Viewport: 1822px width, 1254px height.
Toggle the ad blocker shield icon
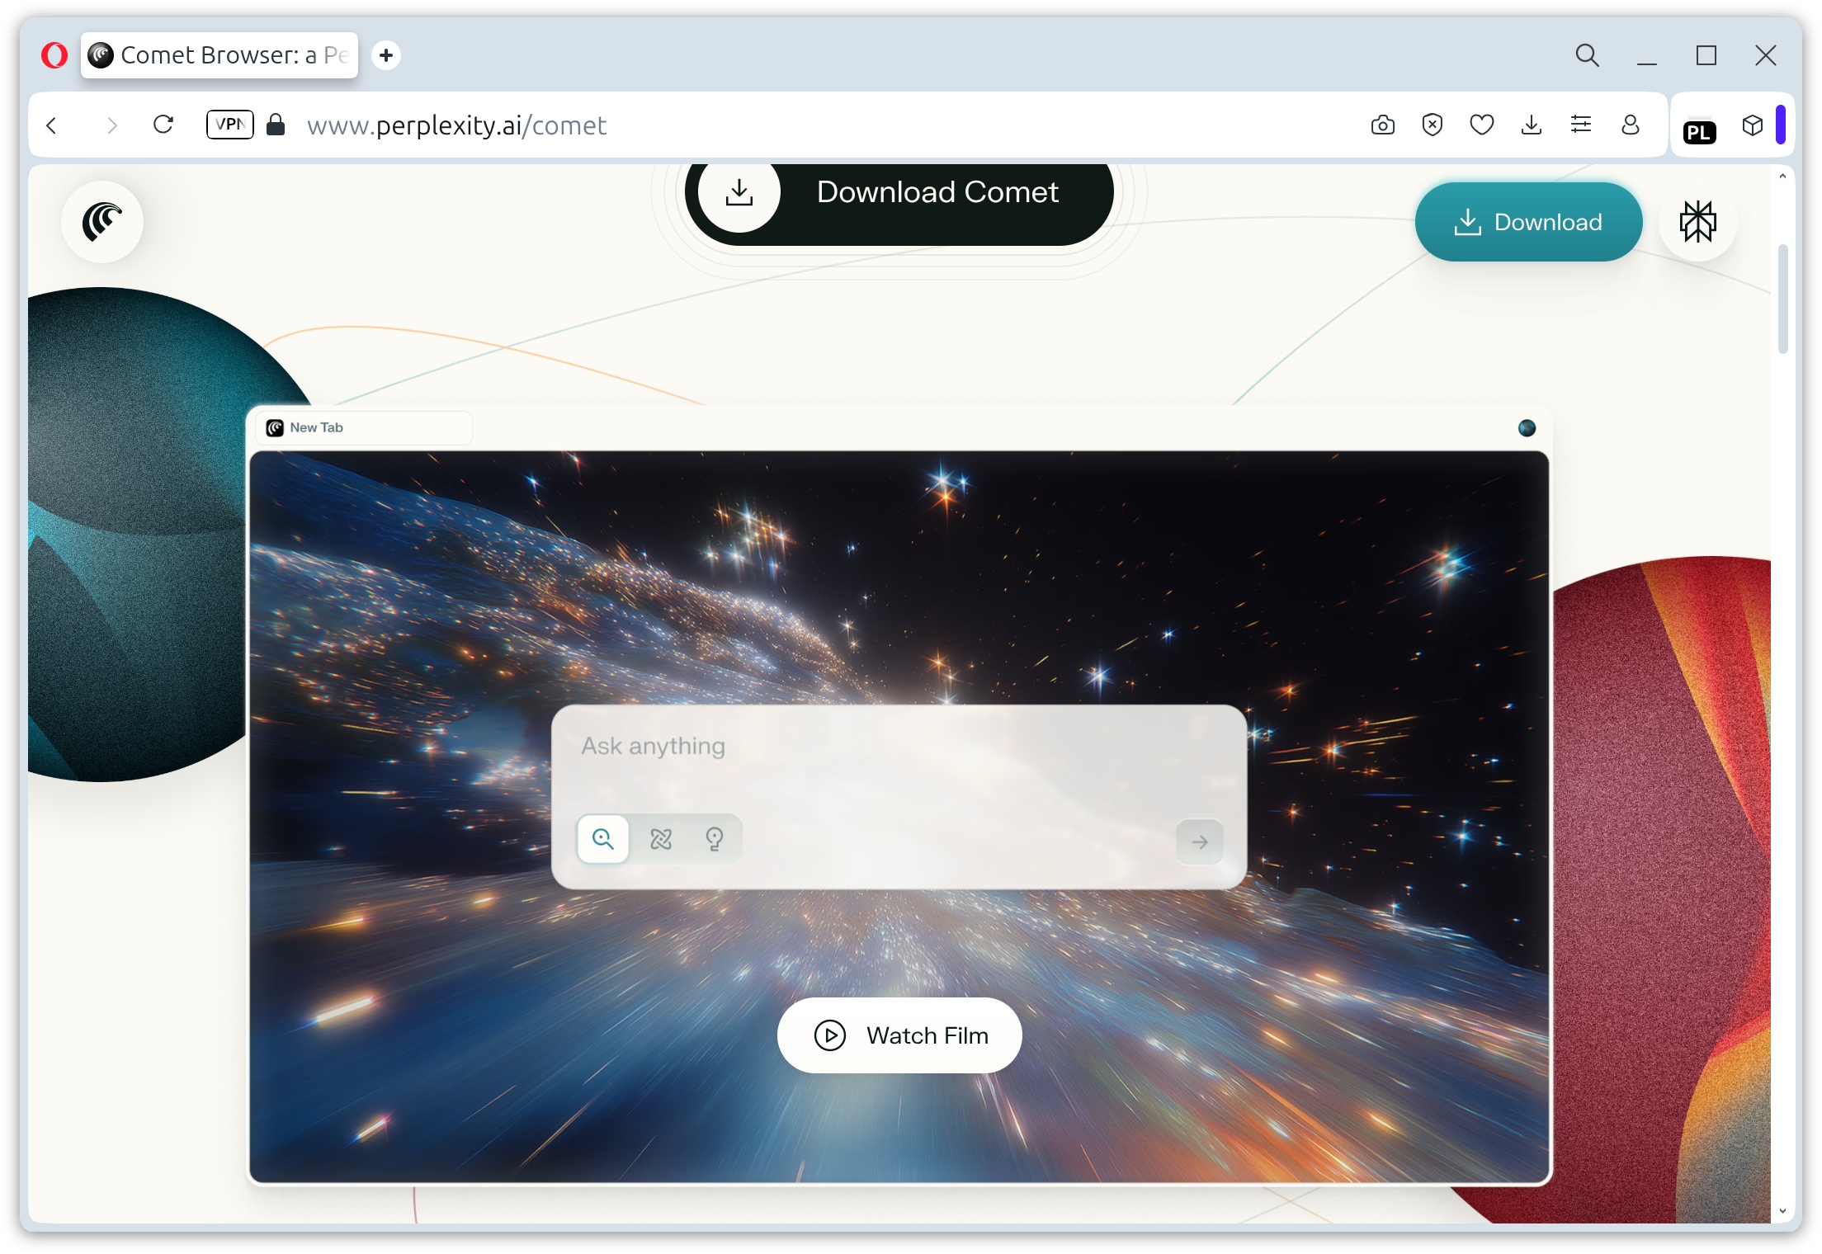tap(1433, 125)
